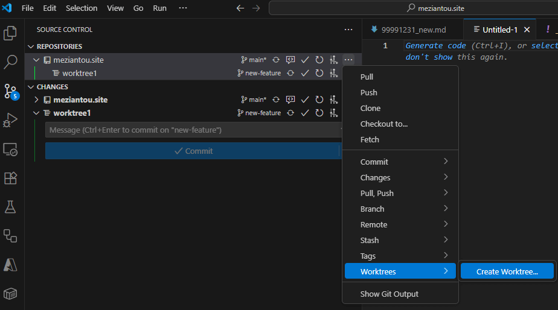Open the Edit menu
Screen dimensions: 558x310
[50, 8]
